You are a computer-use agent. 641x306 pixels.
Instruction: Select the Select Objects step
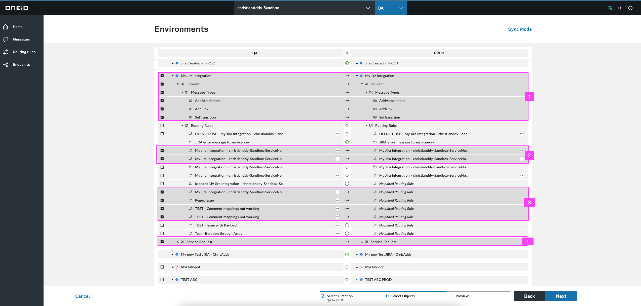point(400,296)
